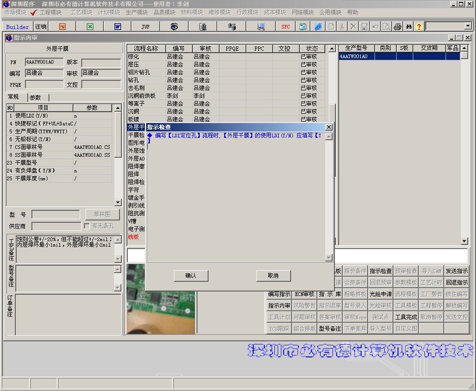Viewport: 476px width, 391px height.
Task: Close the 指示检查 dialog with X
Action: (328, 127)
